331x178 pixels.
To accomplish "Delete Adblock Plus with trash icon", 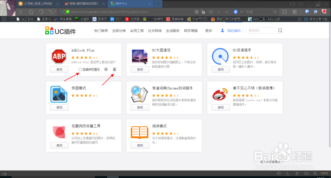I will (115, 69).
